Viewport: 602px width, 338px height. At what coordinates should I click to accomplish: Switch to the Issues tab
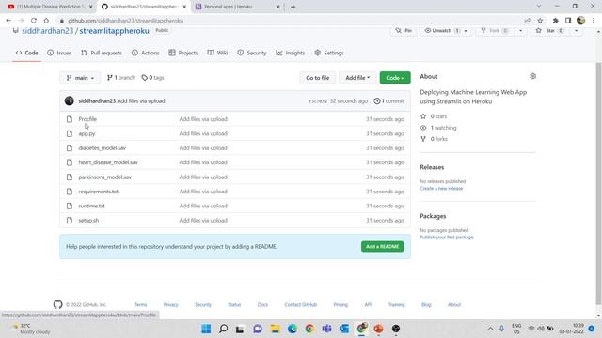coord(59,53)
